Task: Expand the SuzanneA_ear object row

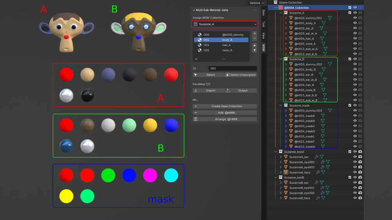Action: click(281, 157)
